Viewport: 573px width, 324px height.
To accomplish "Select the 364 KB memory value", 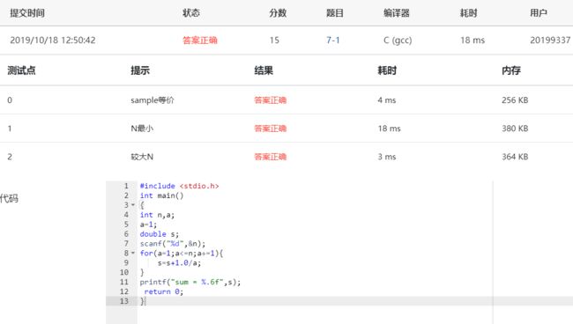I will pyautogui.click(x=515, y=157).
